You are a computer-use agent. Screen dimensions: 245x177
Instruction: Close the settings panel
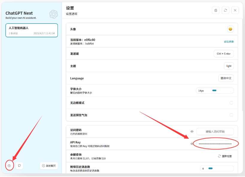click(x=235, y=10)
